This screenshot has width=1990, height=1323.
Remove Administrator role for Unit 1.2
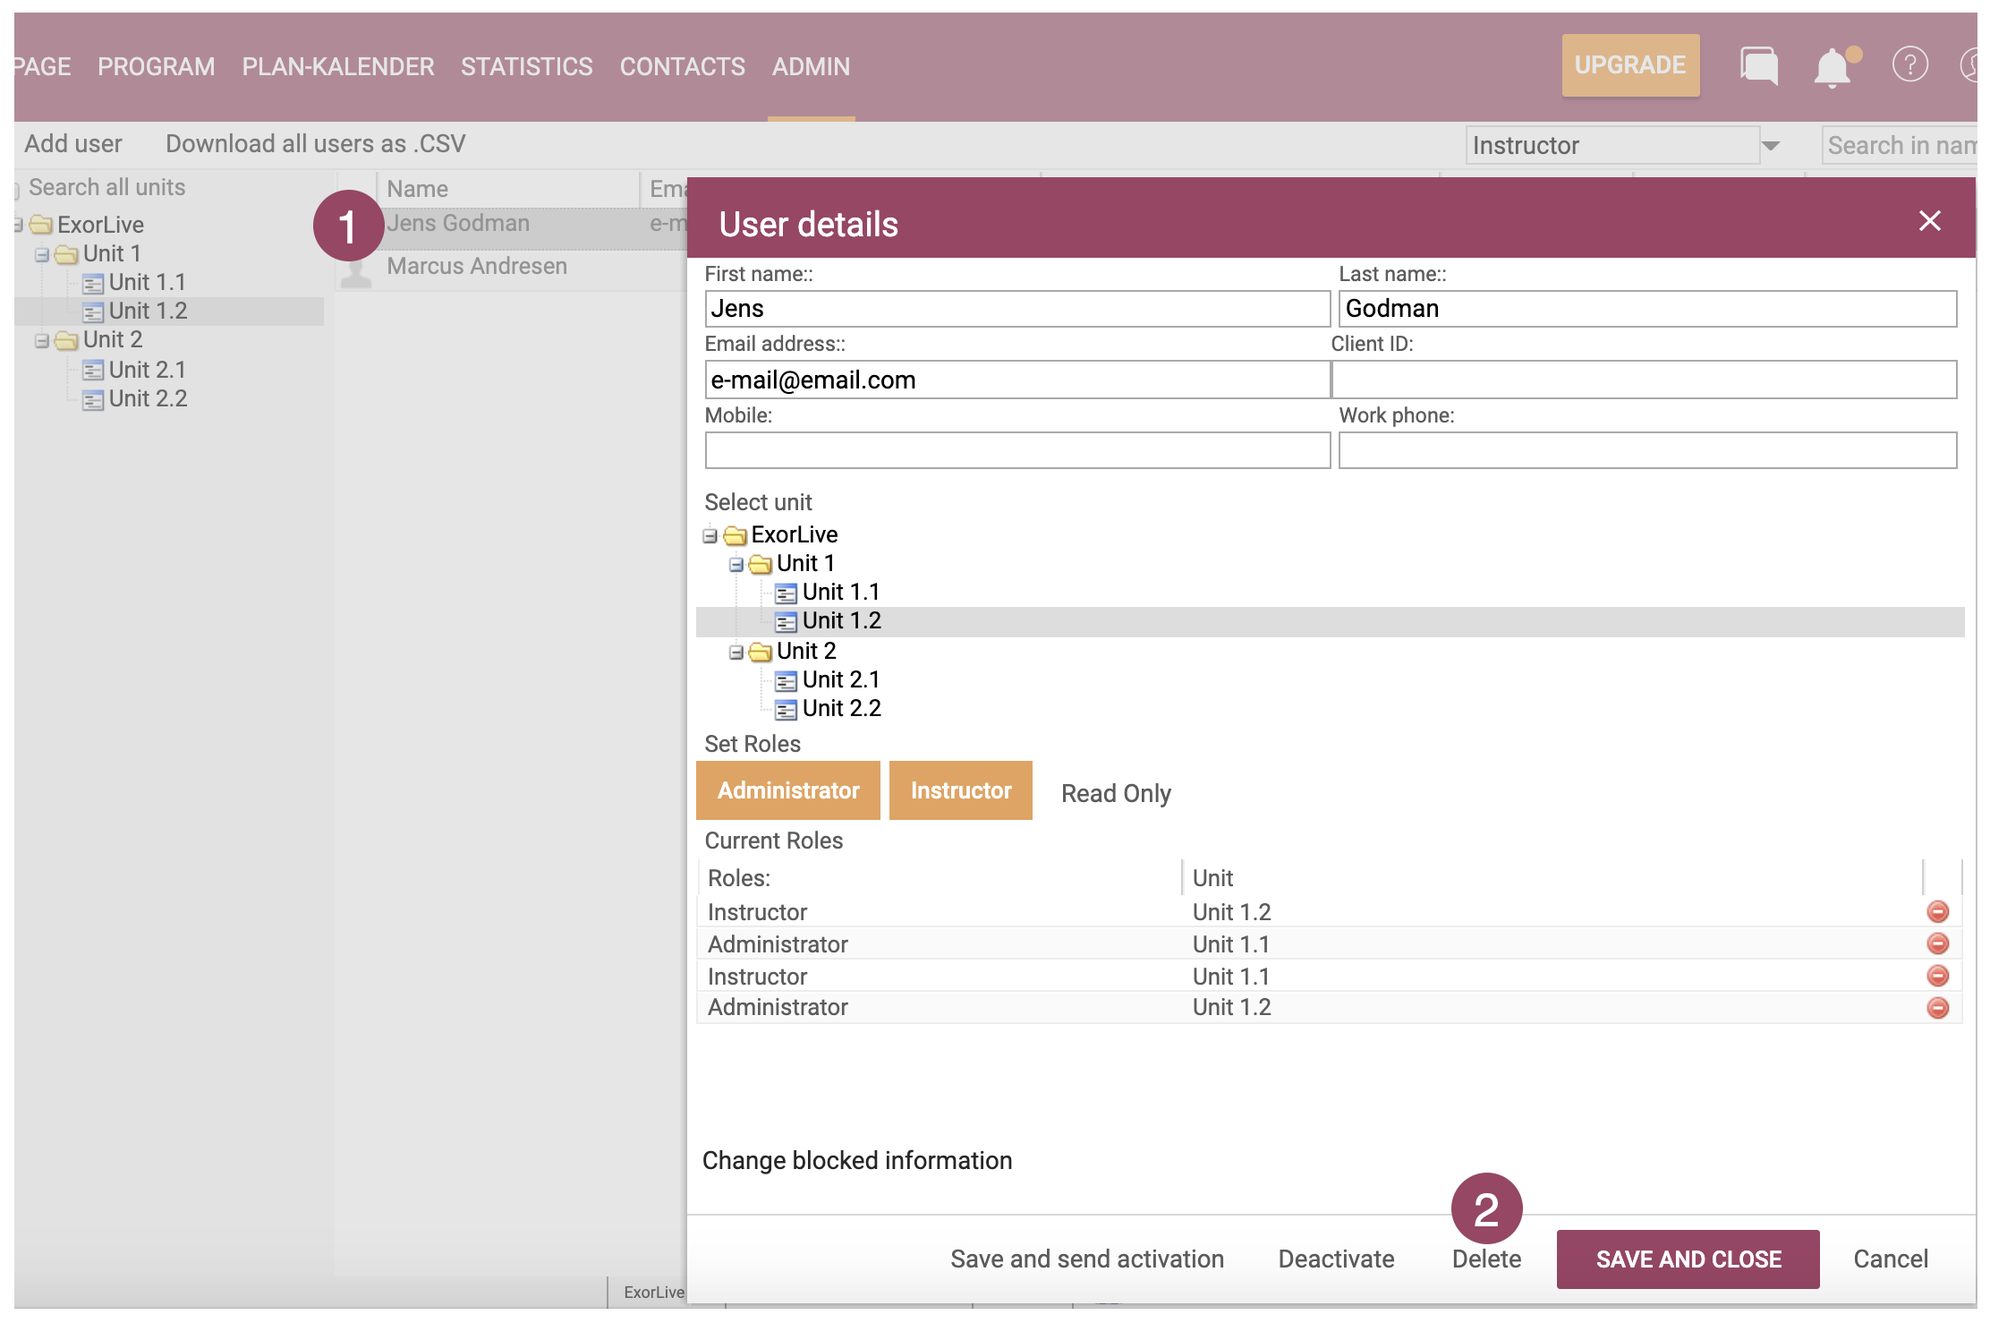click(x=1937, y=1008)
